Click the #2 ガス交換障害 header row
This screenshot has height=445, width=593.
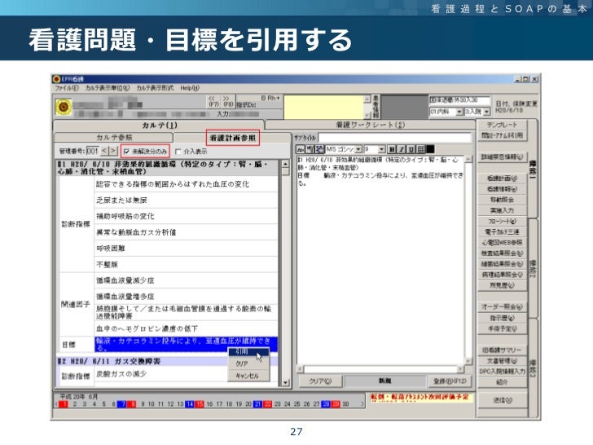click(167, 361)
